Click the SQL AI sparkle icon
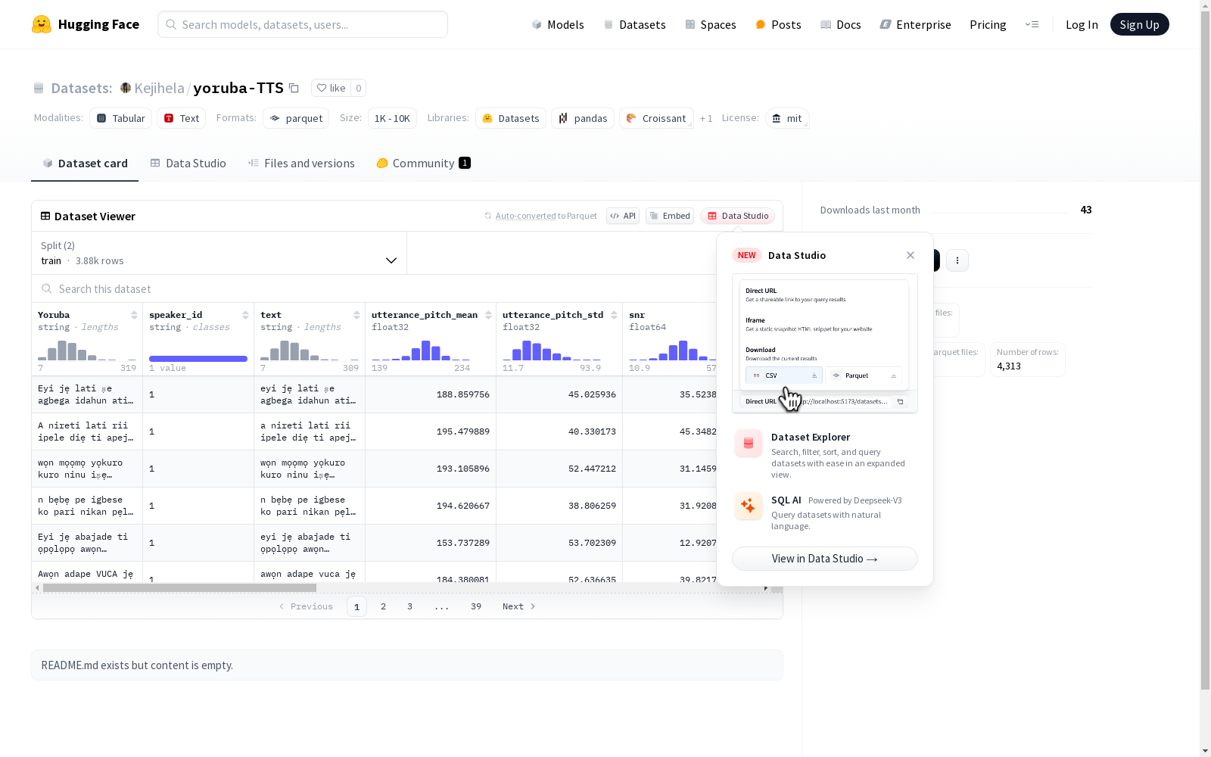The width and height of the screenshot is (1211, 757). (749, 506)
